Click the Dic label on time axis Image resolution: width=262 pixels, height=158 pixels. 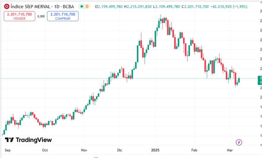(x=120, y=150)
